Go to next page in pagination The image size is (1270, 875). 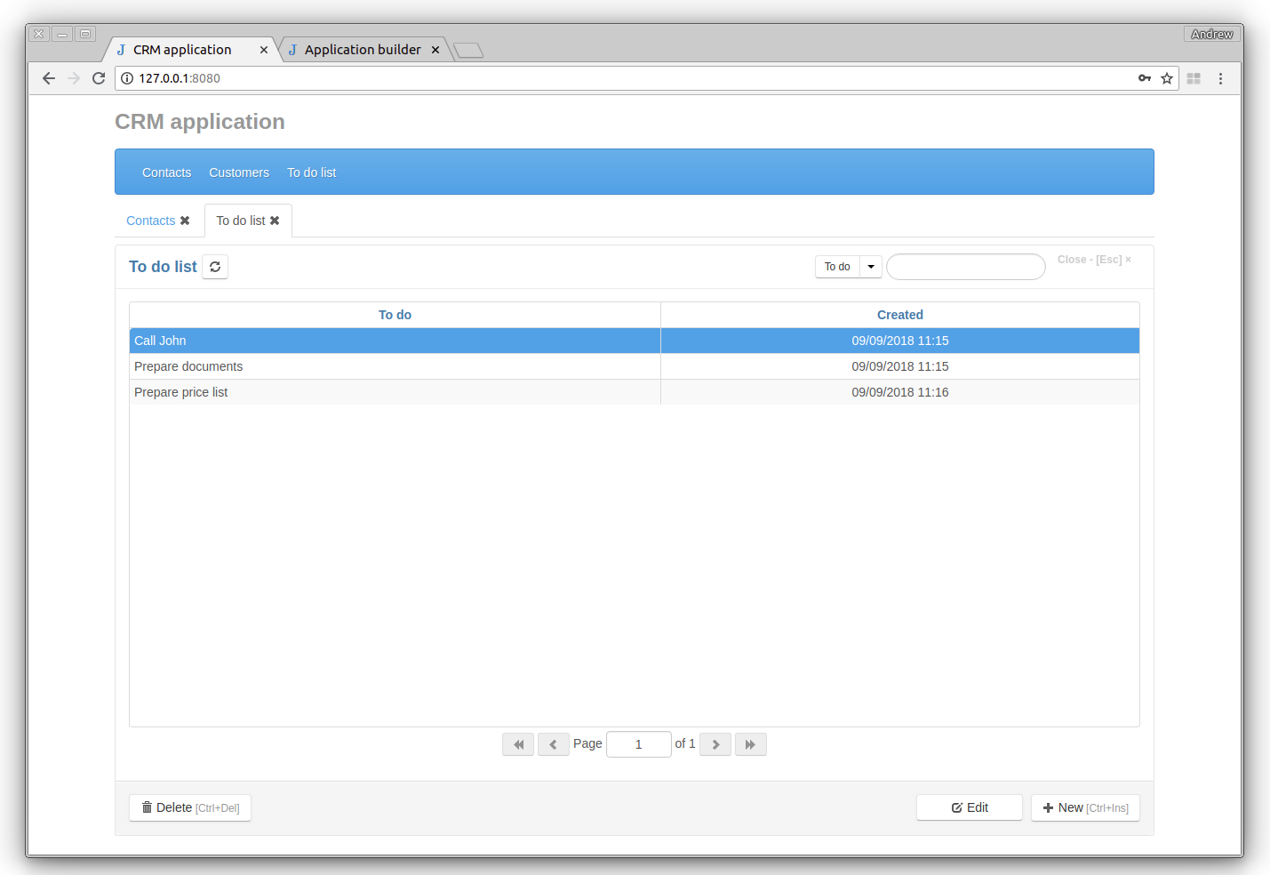point(715,744)
